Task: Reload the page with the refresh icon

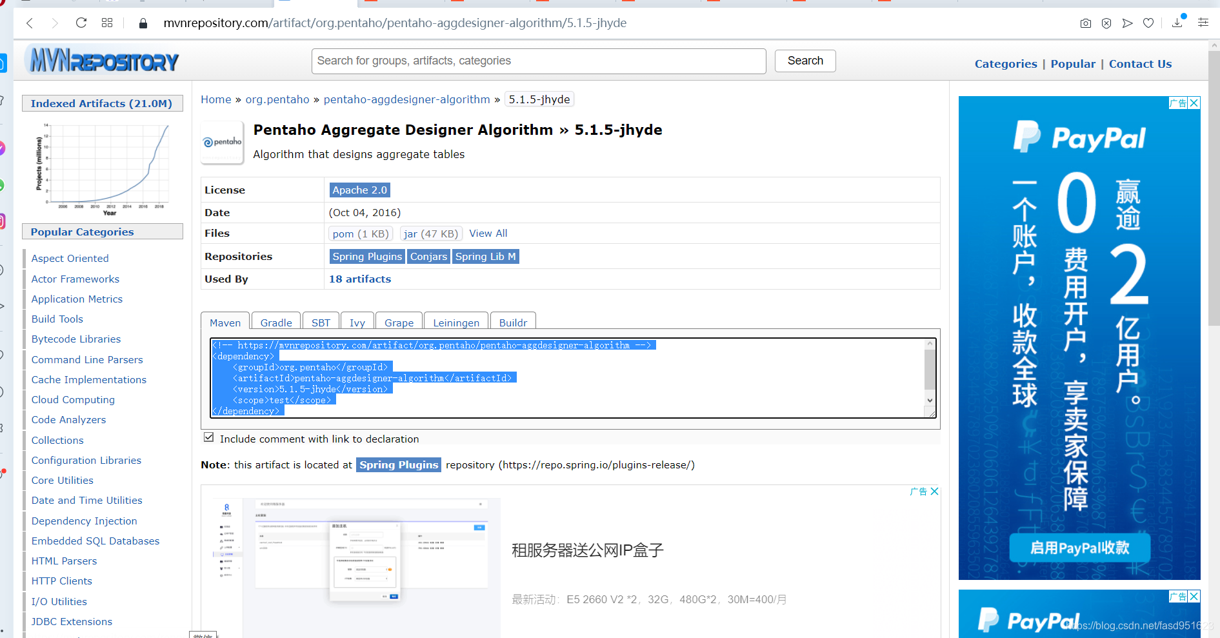Action: tap(81, 23)
